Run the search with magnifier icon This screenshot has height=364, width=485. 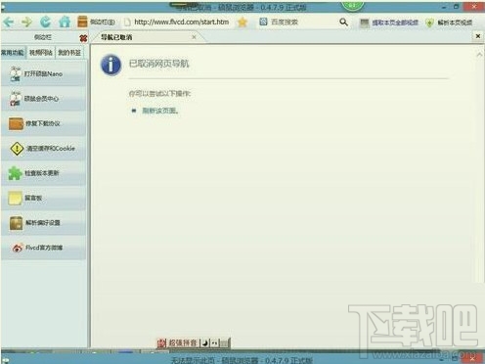pos(343,22)
